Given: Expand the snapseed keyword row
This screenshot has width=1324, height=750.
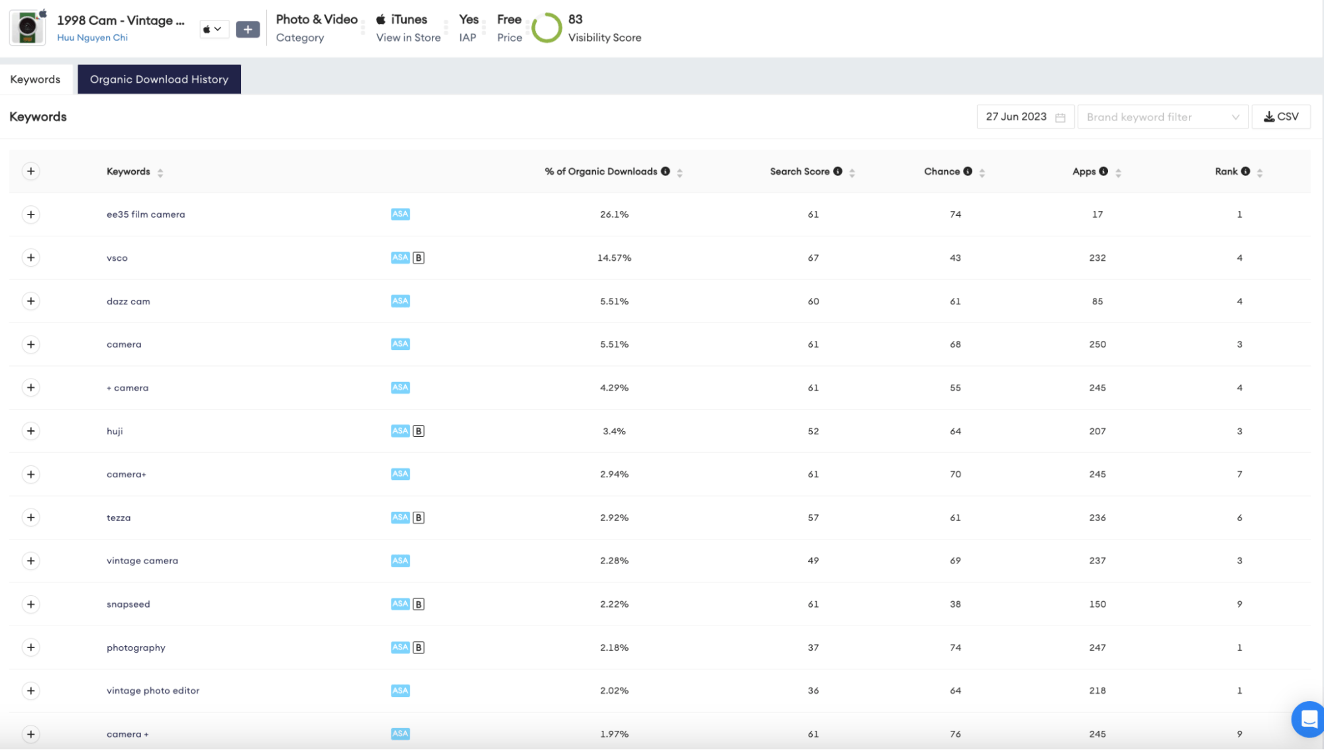Looking at the screenshot, I should pos(30,604).
